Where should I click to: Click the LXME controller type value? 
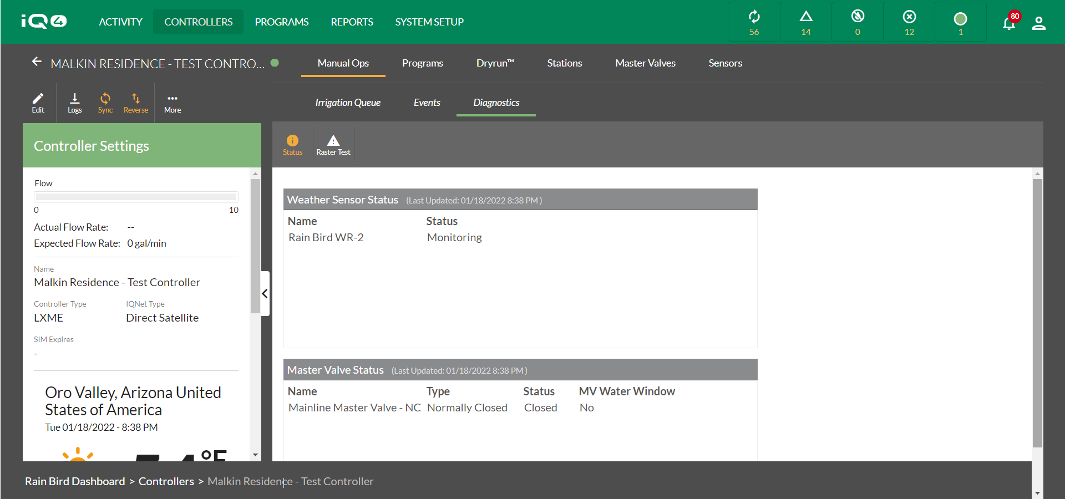coord(48,318)
